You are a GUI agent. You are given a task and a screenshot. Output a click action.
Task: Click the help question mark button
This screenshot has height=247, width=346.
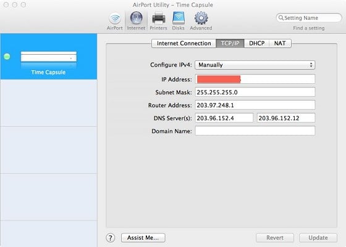tap(111, 238)
